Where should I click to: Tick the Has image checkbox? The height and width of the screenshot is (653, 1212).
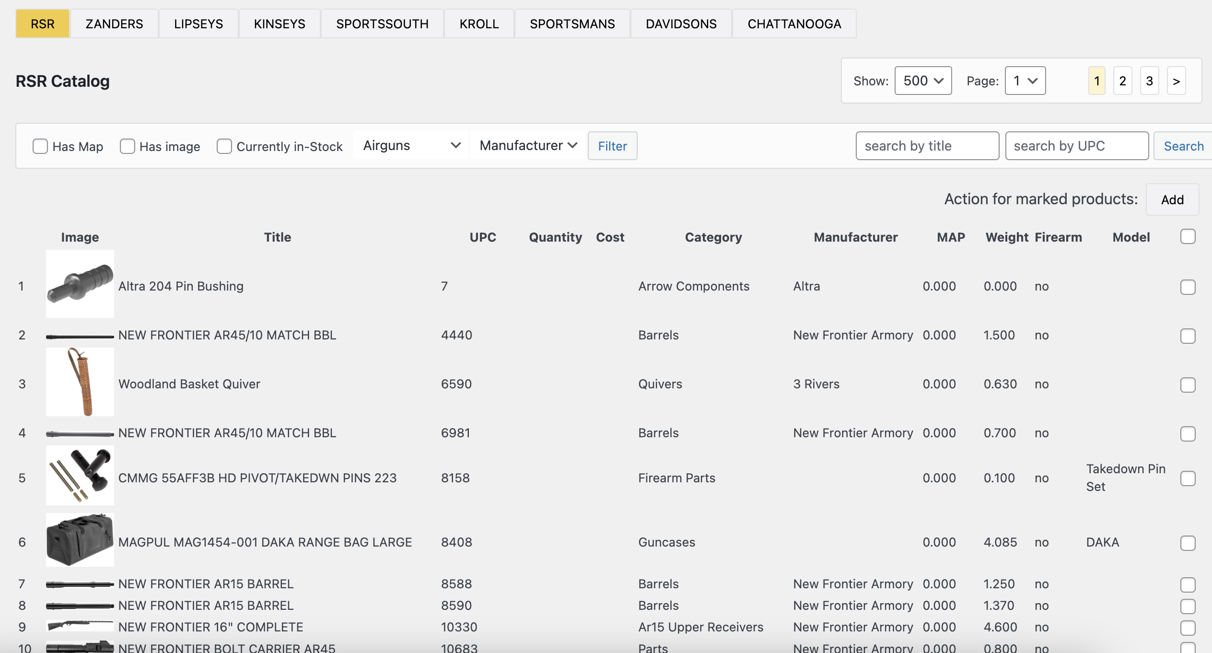click(x=128, y=146)
